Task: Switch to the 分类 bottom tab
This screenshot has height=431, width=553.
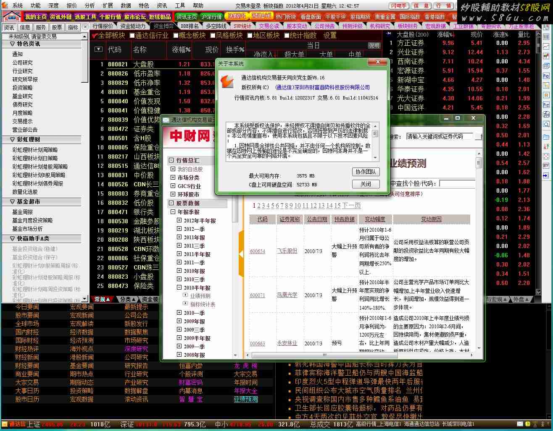Action: coord(128,299)
